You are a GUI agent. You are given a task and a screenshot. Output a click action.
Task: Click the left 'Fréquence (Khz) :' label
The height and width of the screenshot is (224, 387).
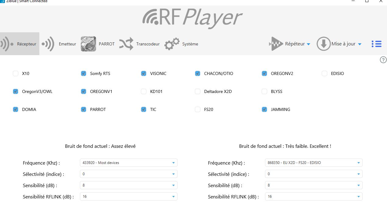click(x=41, y=163)
